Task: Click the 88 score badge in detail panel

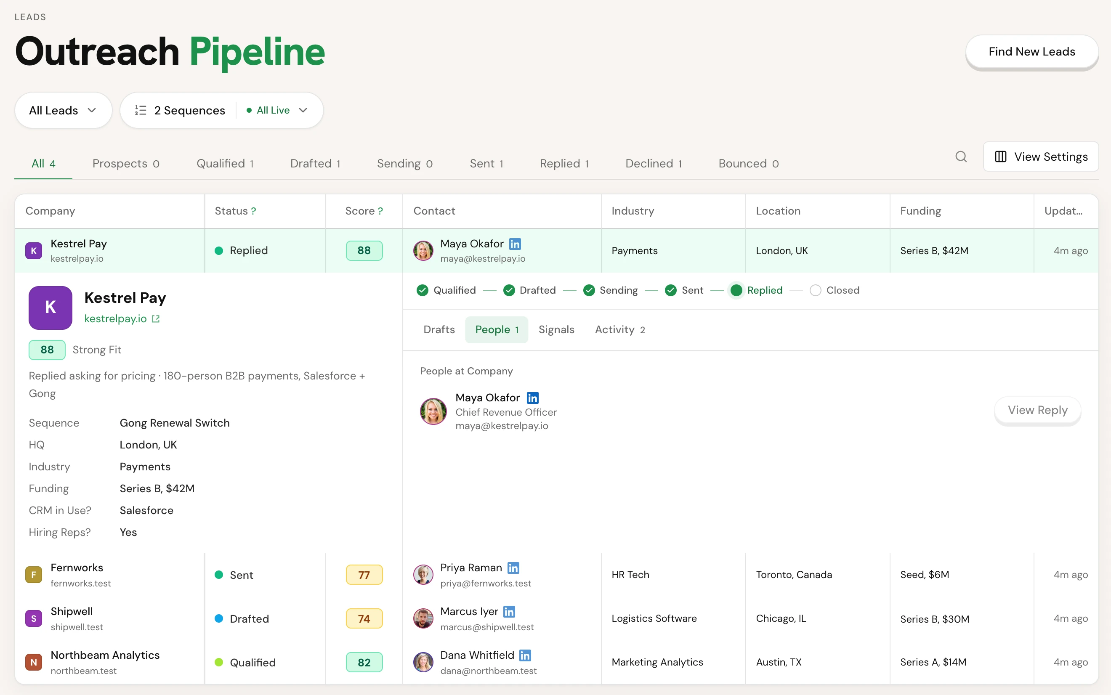Action: tap(47, 350)
